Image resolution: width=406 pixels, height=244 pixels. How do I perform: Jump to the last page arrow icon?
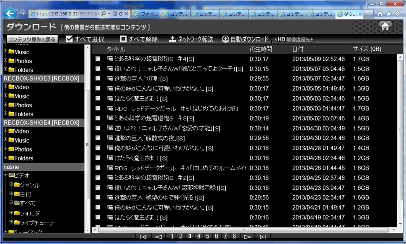coord(262,237)
